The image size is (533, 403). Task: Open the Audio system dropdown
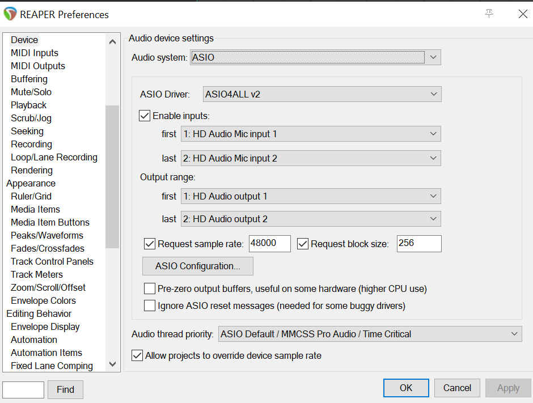tap(315, 57)
